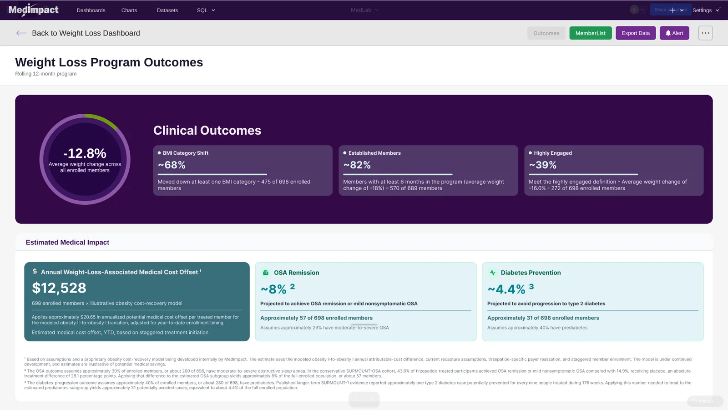The height and width of the screenshot is (410, 728).
Task: Click the -12.8% average weight change value
Action: pyautogui.click(x=85, y=153)
